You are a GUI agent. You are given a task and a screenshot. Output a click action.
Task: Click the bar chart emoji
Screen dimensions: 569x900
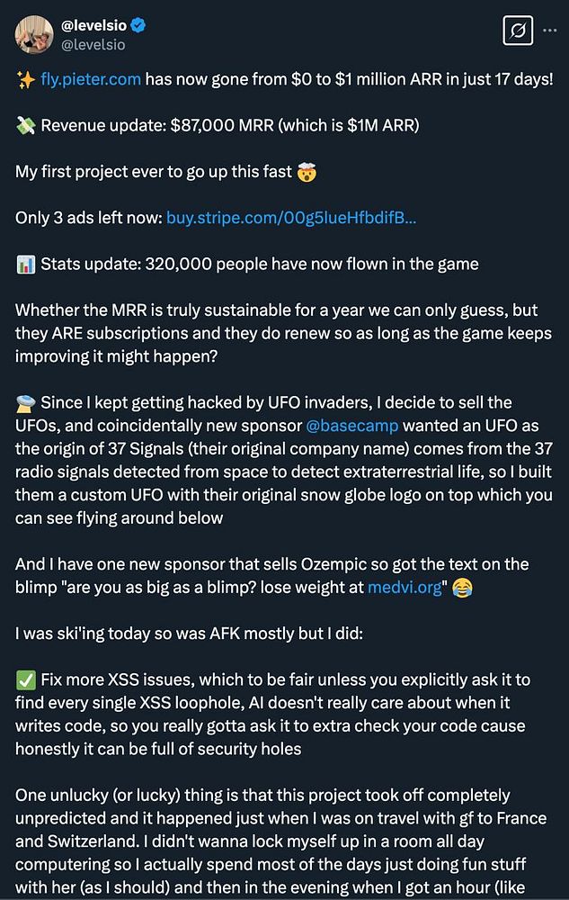pos(25,264)
